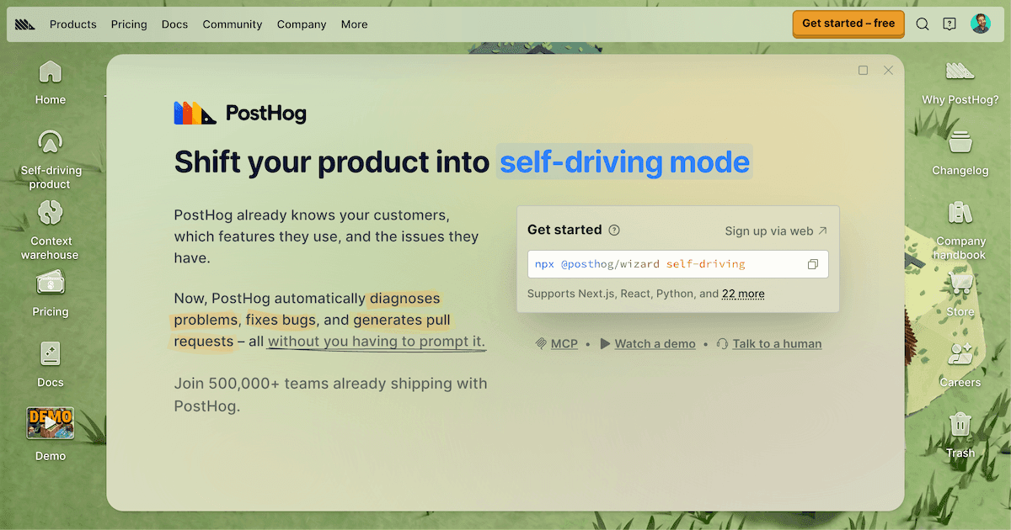Open the Company menu

(x=302, y=24)
